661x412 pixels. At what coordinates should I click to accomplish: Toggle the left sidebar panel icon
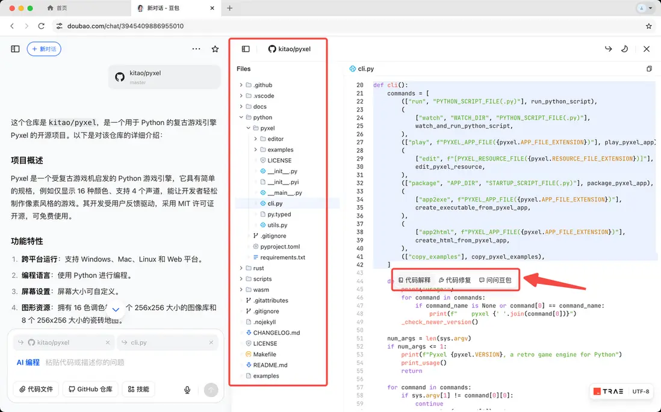tap(15, 49)
